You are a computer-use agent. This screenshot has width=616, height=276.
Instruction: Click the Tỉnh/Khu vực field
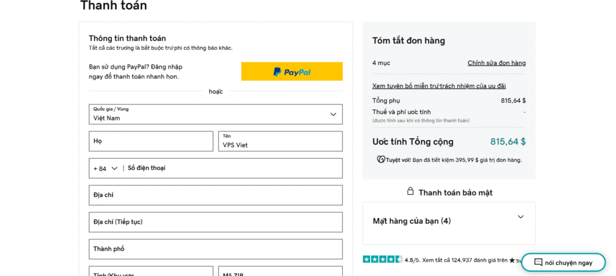(151, 272)
